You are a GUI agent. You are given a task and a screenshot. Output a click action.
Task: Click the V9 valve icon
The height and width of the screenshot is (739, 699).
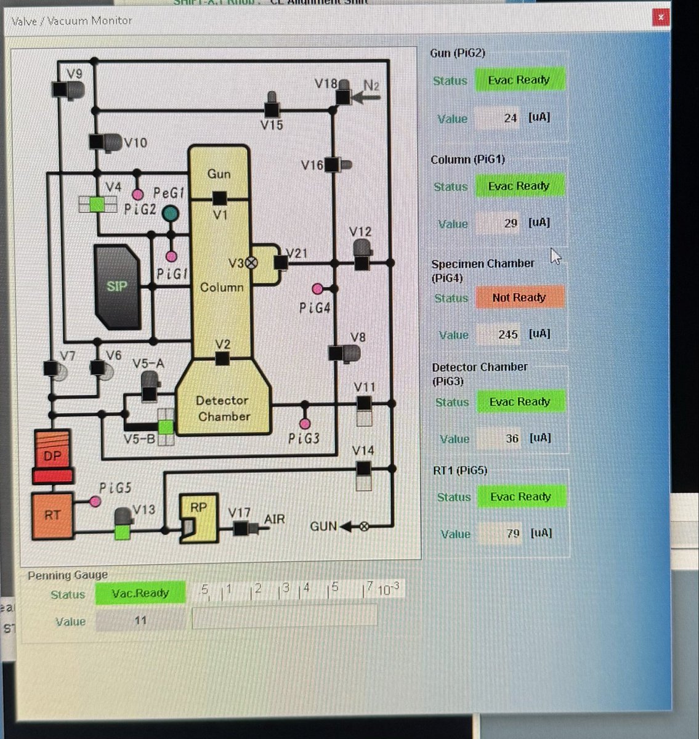tap(68, 90)
